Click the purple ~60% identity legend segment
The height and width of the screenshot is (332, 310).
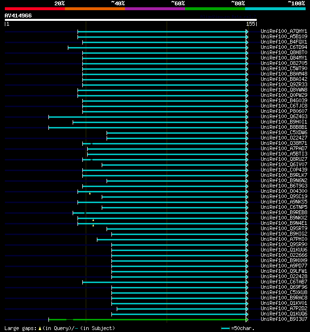click(x=155, y=9)
